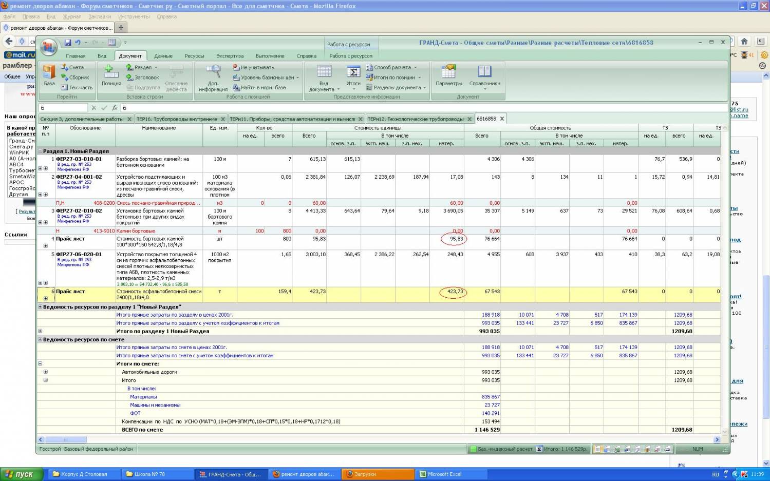The height and width of the screenshot is (481, 770).
Task: Collapse the Итоги по смете group
Action: tap(40, 363)
